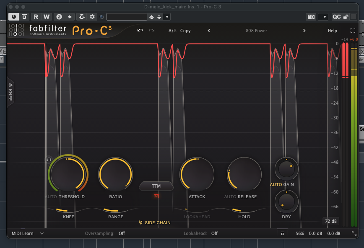The width and height of the screenshot is (364, 248).
Task: Click the QC quick controls button
Action: [x=336, y=17]
